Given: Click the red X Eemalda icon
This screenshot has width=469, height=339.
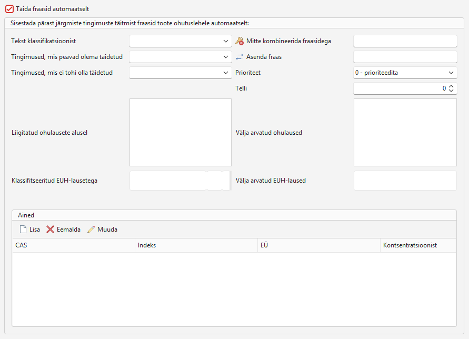Looking at the screenshot, I should pos(50,230).
